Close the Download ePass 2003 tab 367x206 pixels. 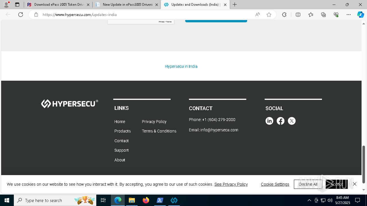point(88,5)
